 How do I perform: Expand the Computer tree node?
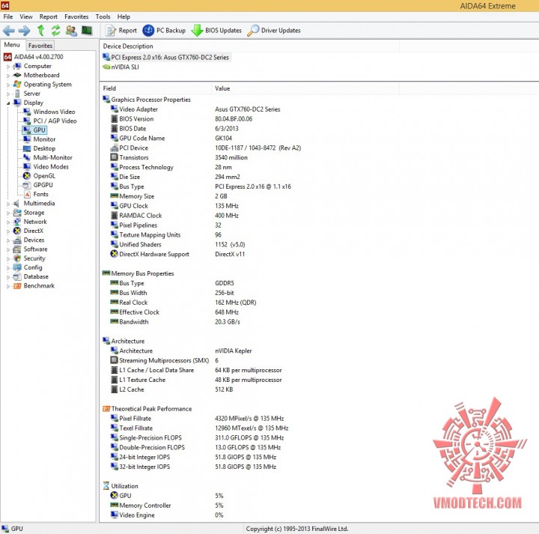(x=8, y=67)
